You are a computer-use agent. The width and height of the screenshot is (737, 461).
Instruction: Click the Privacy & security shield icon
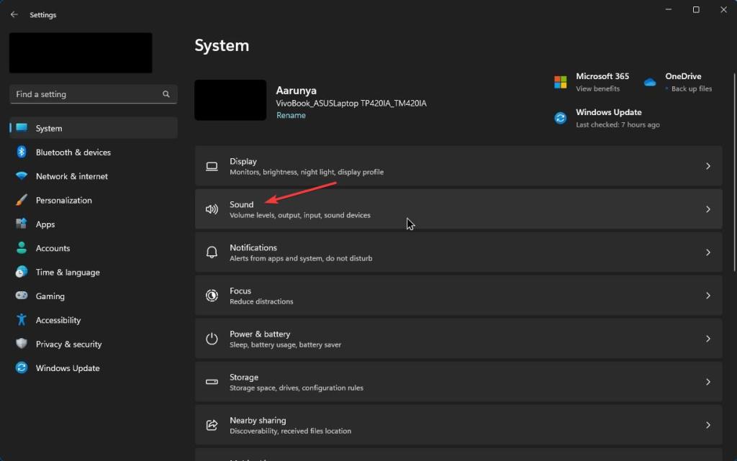[22, 344]
